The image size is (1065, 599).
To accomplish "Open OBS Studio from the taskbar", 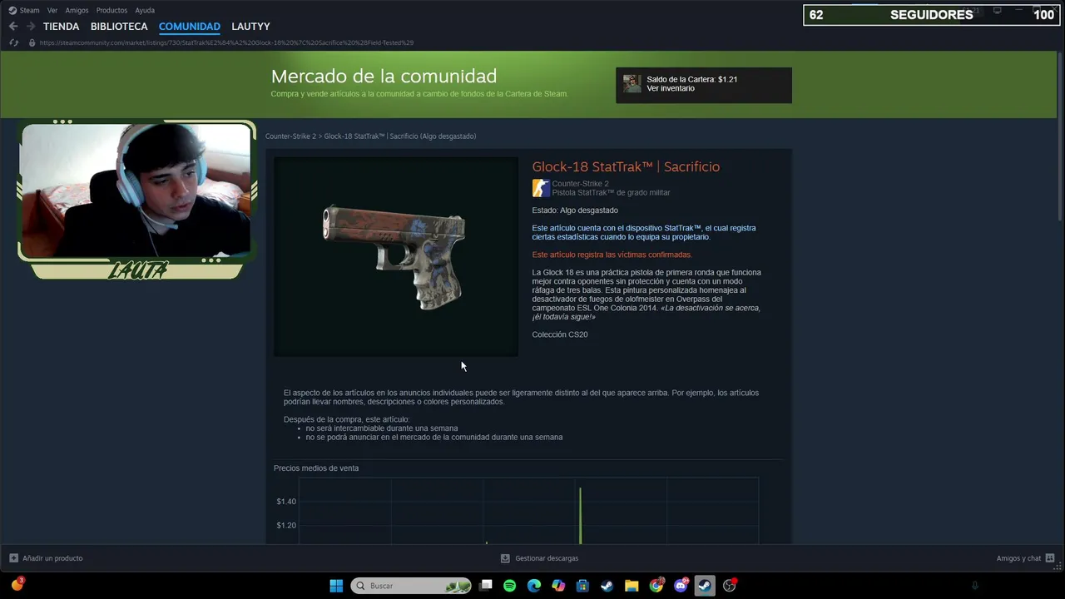I will 730,586.
